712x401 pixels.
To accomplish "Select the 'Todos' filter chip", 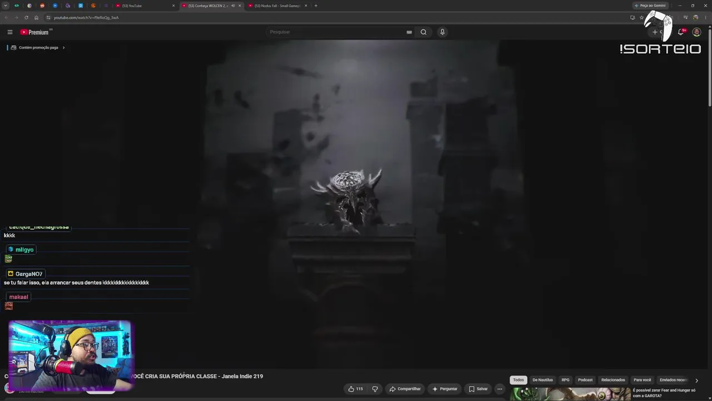I will (518, 380).
